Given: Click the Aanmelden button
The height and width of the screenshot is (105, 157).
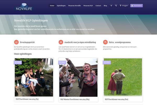Looking at the screenshot, I should tap(137, 6).
